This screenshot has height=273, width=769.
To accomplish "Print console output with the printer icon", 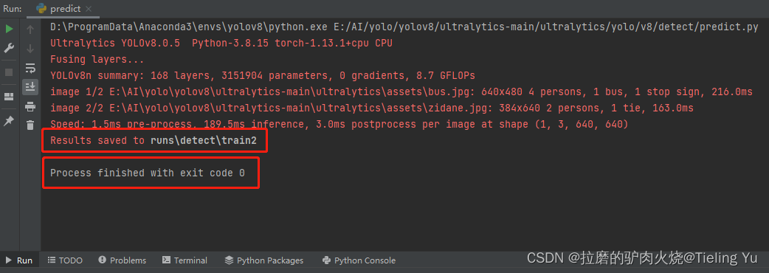I will click(x=30, y=106).
